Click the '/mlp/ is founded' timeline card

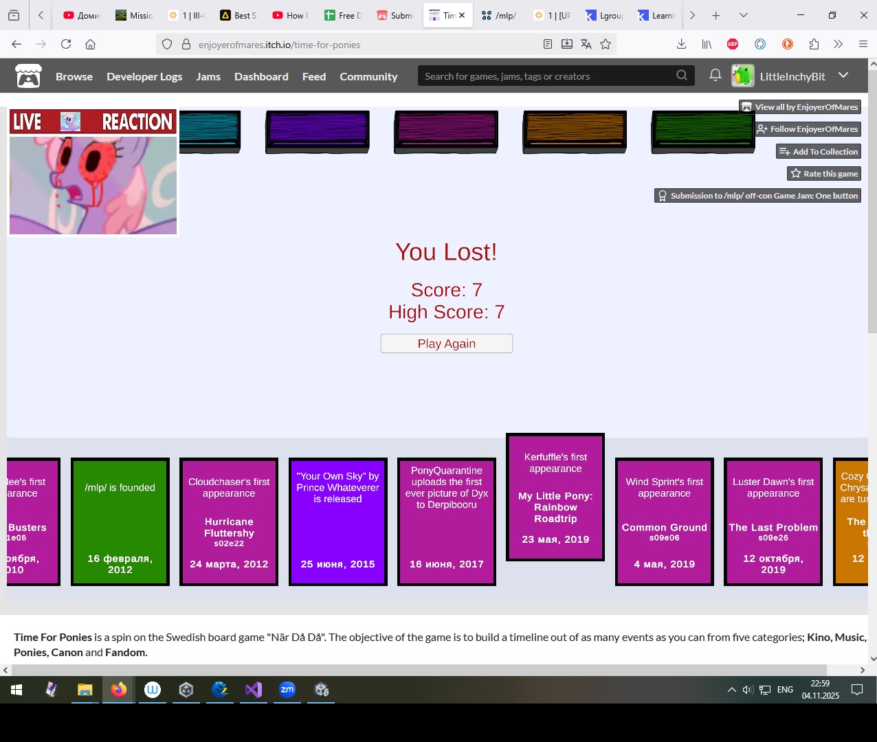click(x=120, y=521)
